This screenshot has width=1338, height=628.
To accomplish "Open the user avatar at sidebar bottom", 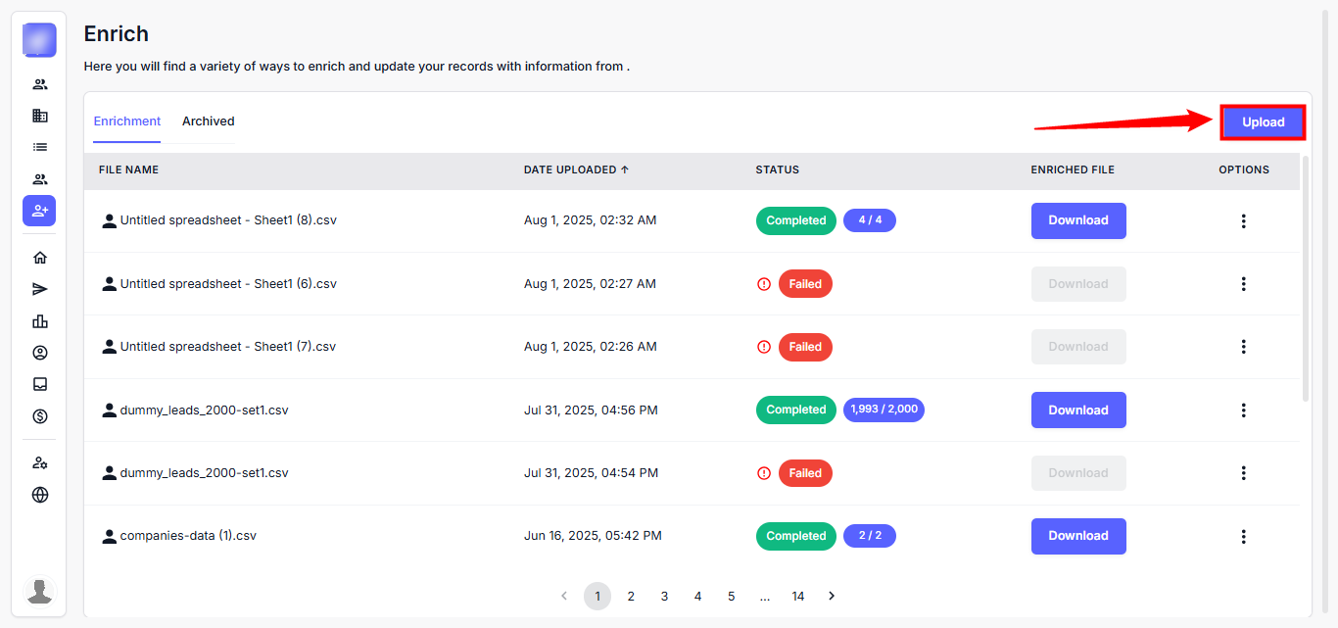I will click(x=40, y=591).
